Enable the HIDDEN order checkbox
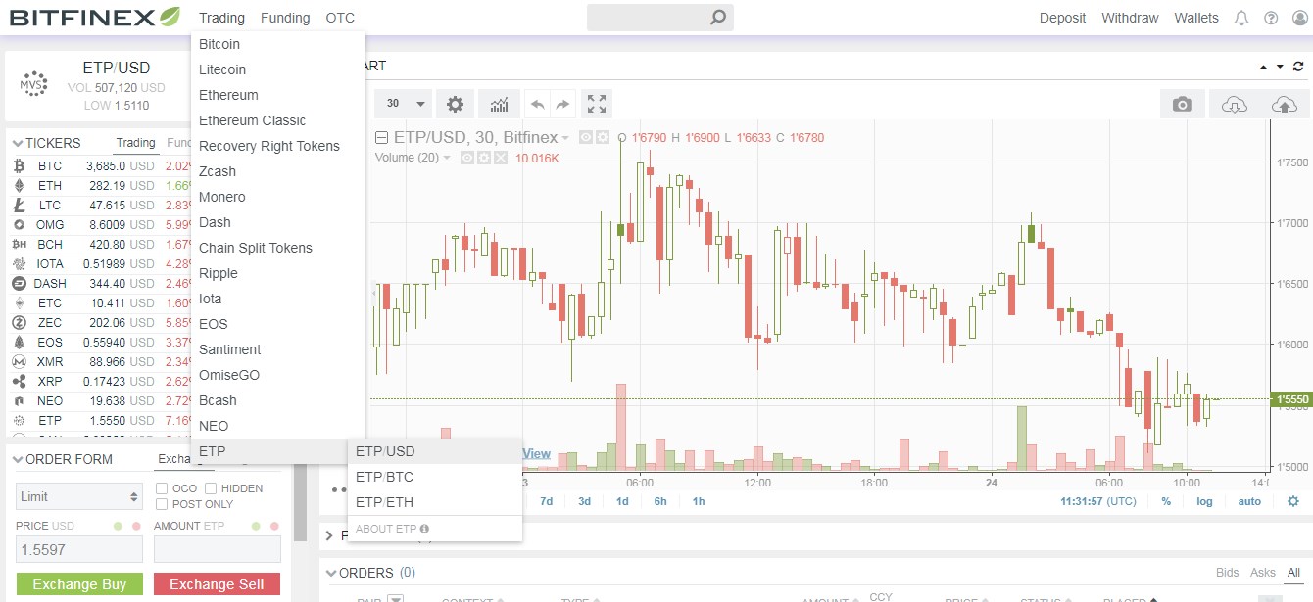Viewport: 1313px width, 602px height. pos(210,487)
